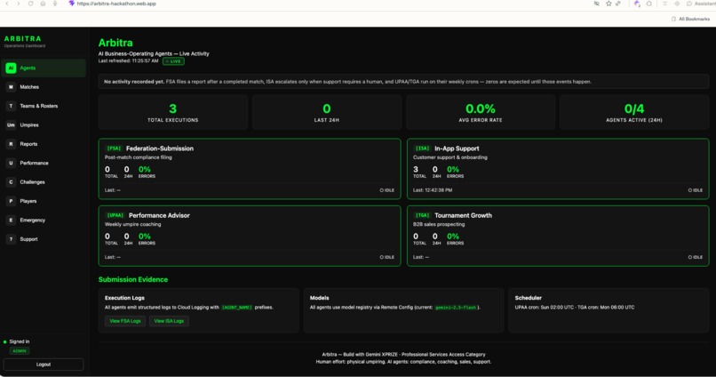Click the [AGENT_NAME] code label
This screenshot has height=377, width=716.
coord(237,308)
